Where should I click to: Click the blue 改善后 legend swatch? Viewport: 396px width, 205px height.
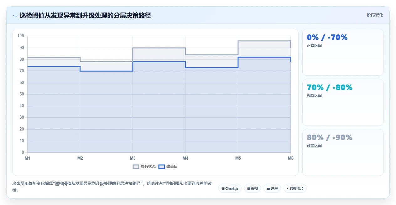pyautogui.click(x=161, y=167)
